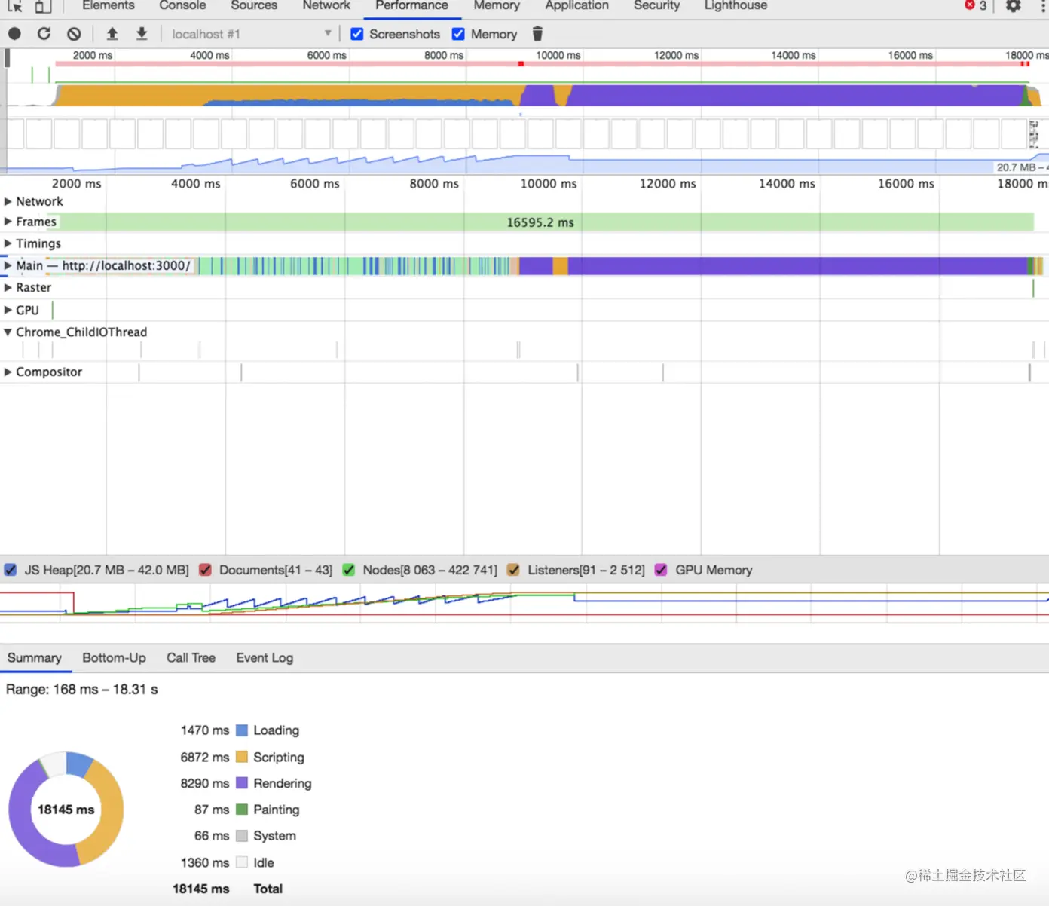Click the center of the summary donut chart
This screenshot has width=1049, height=906.
[x=66, y=810]
